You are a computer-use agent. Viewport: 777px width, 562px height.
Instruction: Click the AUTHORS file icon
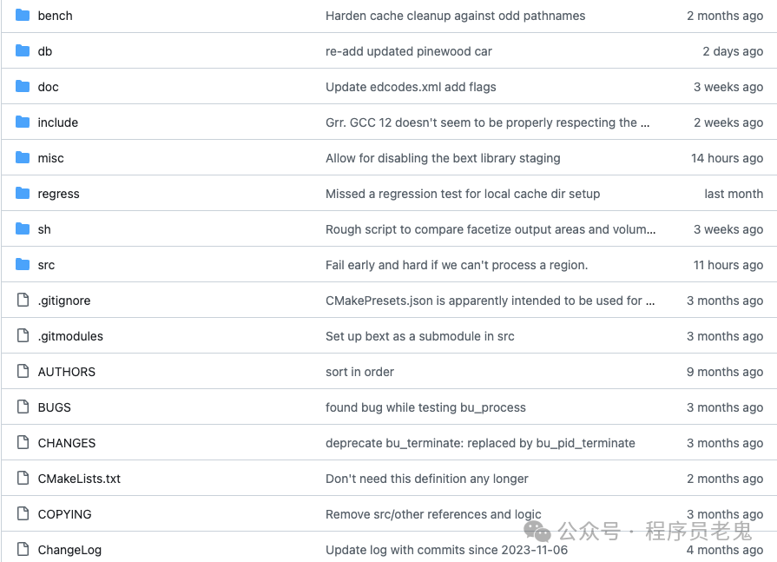click(23, 371)
